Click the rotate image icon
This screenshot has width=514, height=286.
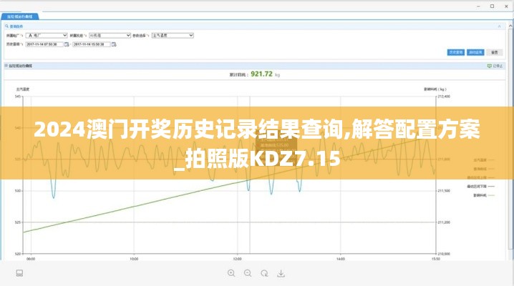(x=264, y=273)
